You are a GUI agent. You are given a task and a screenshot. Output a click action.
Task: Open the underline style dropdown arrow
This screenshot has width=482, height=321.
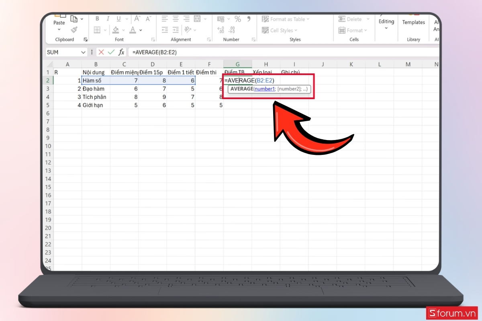click(126, 19)
